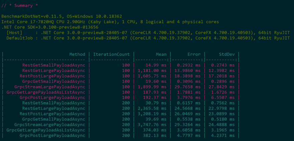This screenshot has height=141, width=294.
Task: Select GrpcGetLargePayloadAsListAsync in the 374.03 ms row
Action: point(46,130)
